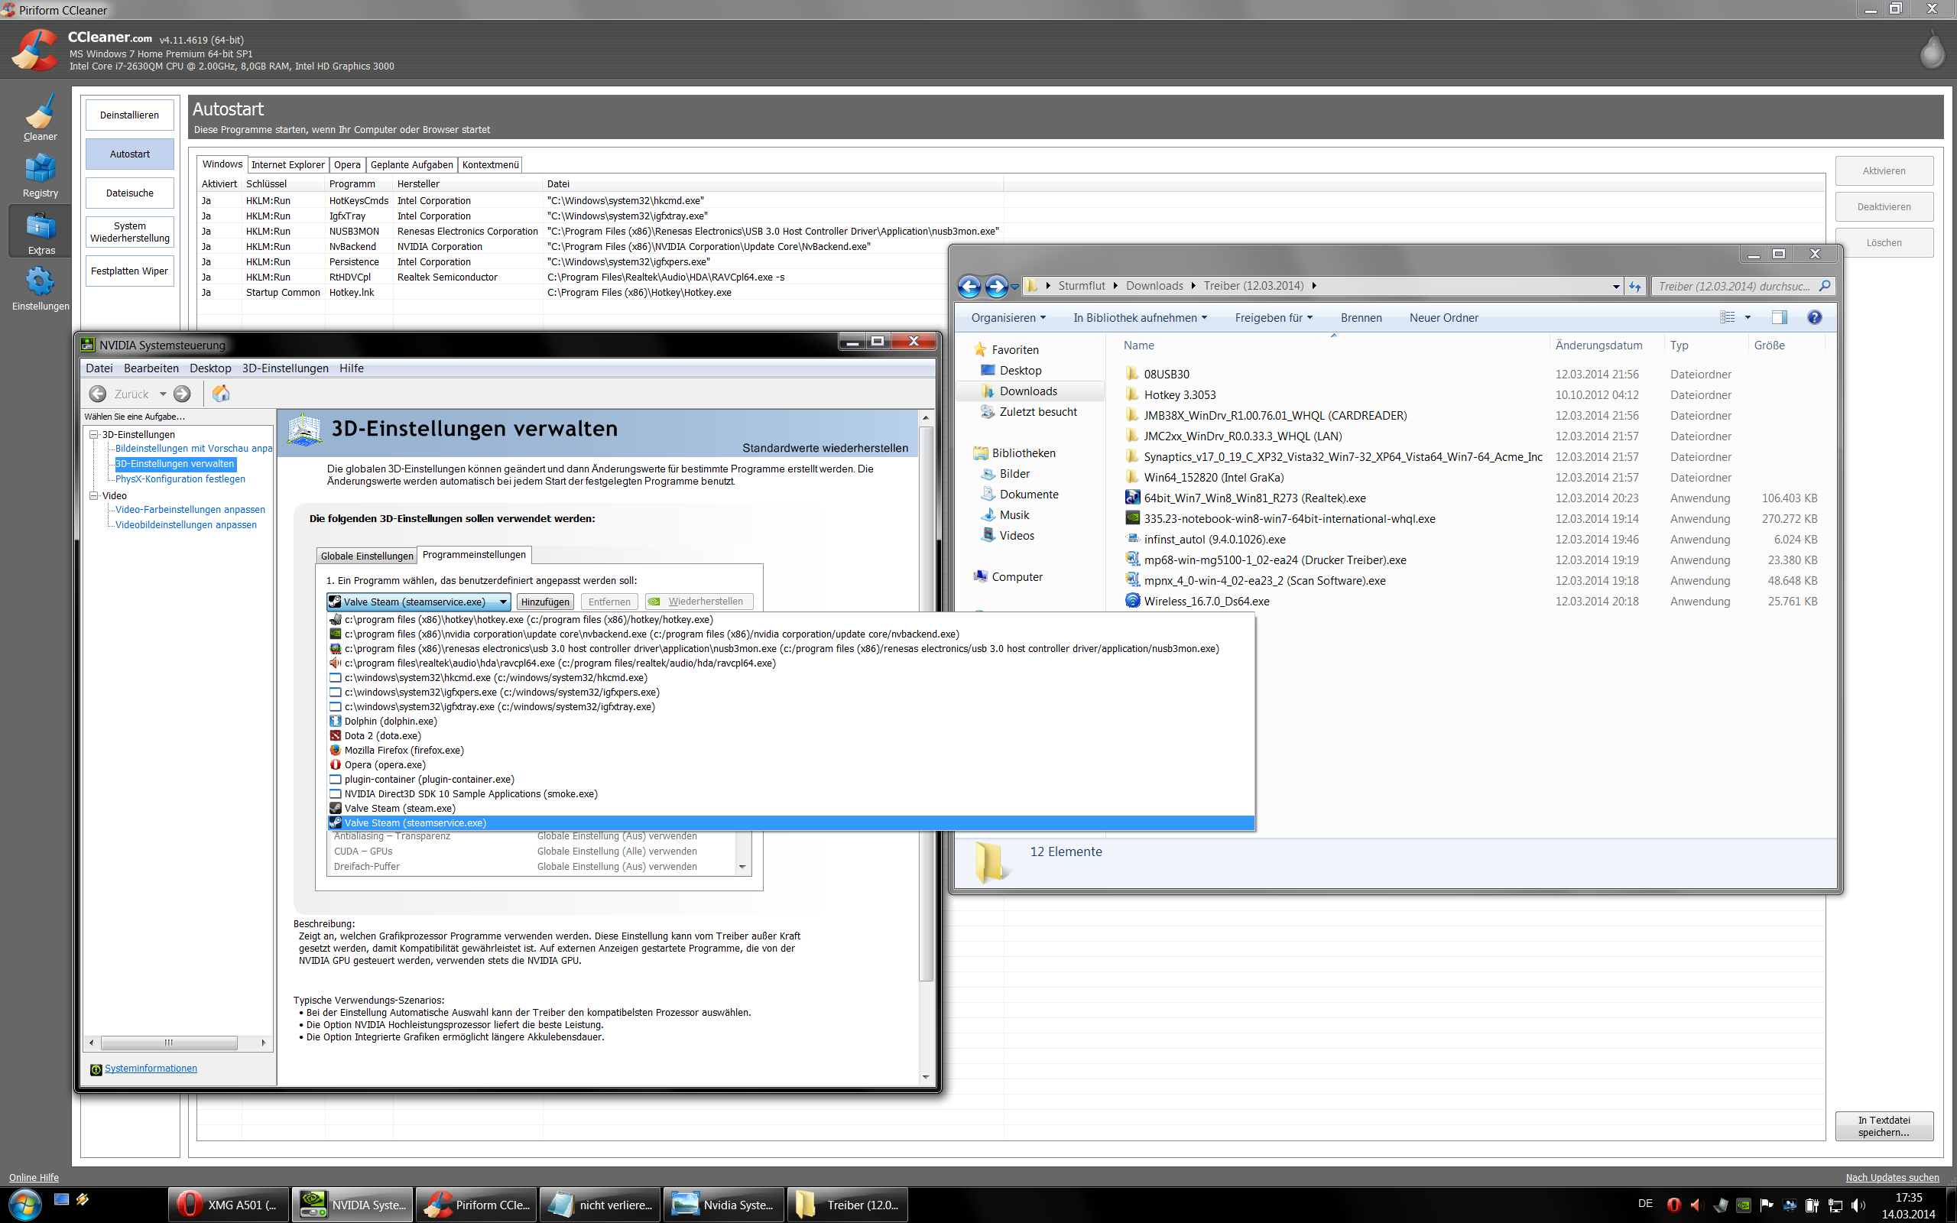Close the Valve Steam program dropdown arrow

click(x=503, y=602)
